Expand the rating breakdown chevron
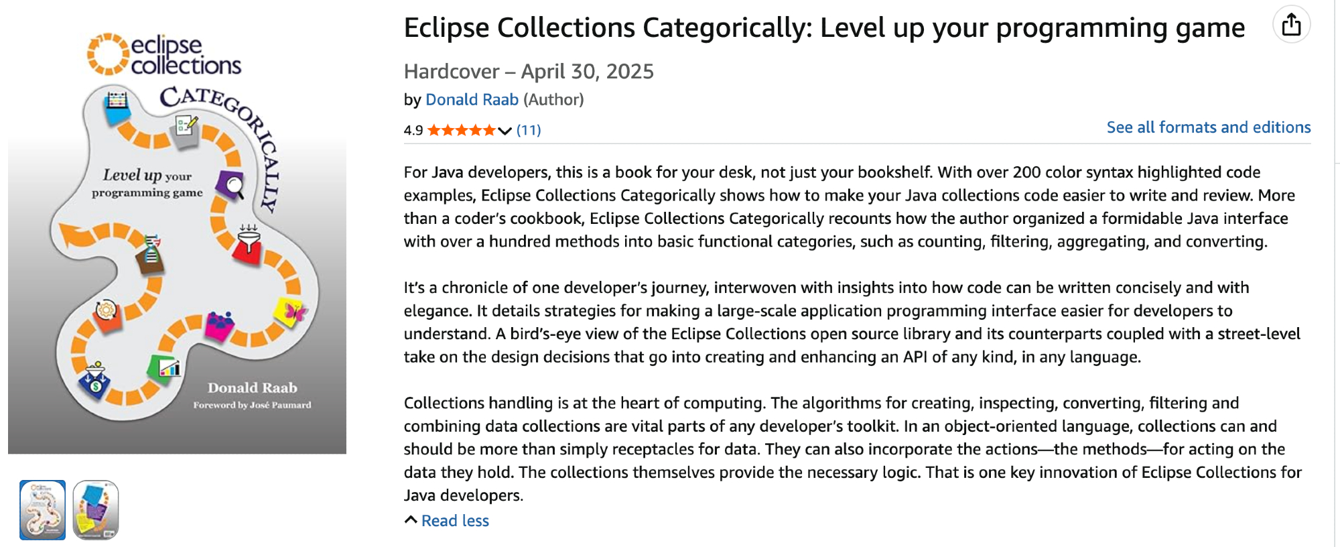1340x547 pixels. [505, 131]
